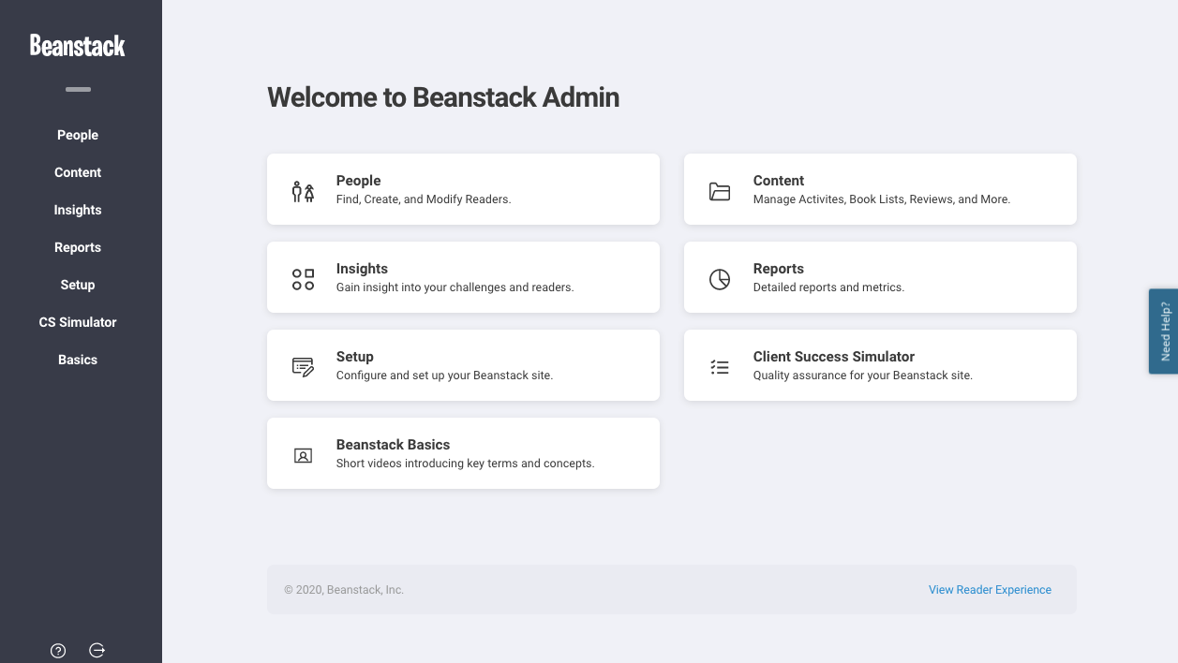Open the Setup card title

[355, 357]
